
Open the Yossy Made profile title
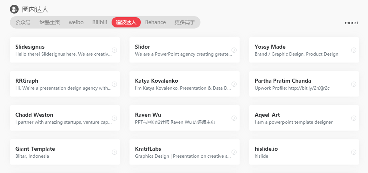point(270,47)
